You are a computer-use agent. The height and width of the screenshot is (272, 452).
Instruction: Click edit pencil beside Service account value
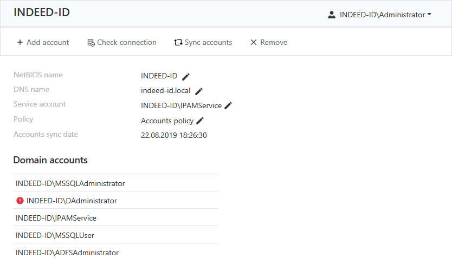(x=228, y=105)
